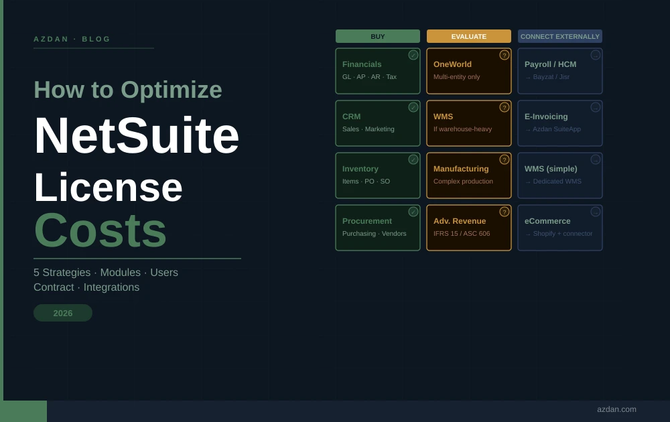
Task: Click the Financials card title
Action: pos(362,64)
